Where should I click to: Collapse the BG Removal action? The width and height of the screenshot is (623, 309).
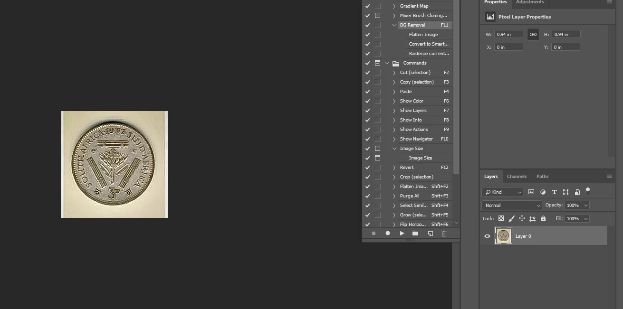point(394,25)
